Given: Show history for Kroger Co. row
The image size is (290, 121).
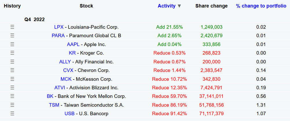Looking at the screenshot, I should point(12,53).
